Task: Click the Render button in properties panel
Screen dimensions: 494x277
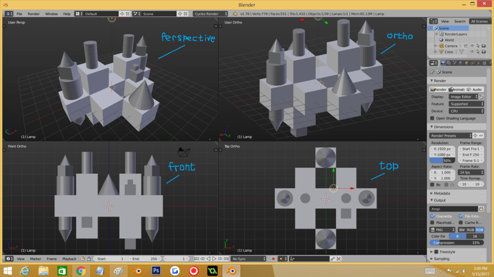Action: [438, 89]
